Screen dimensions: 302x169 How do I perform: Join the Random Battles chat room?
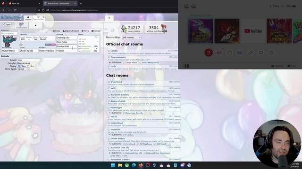[x=144, y=96]
